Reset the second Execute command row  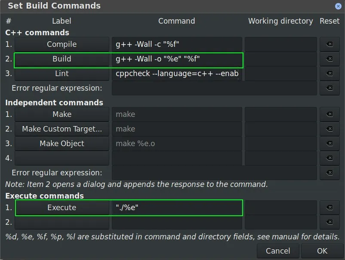click(330, 222)
